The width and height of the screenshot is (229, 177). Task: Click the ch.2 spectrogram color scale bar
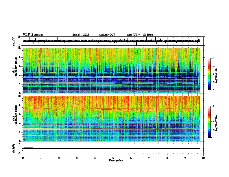point(209,122)
